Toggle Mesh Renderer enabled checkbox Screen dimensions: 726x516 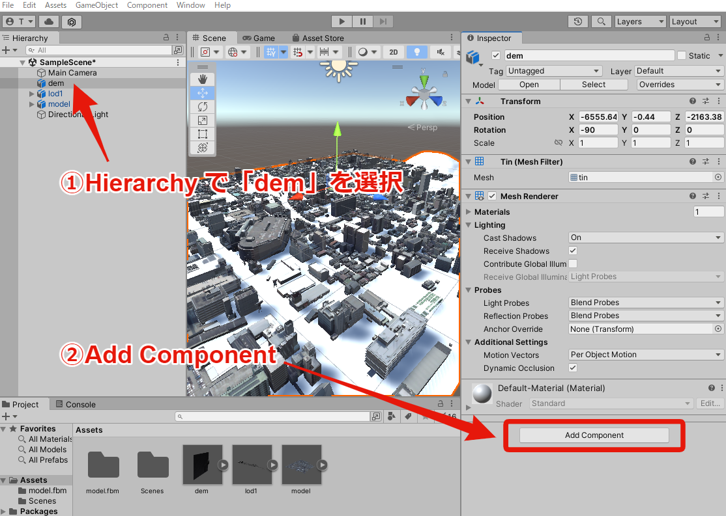492,196
